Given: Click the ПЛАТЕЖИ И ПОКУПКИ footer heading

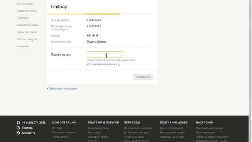Looking at the screenshot, I should [104, 123].
